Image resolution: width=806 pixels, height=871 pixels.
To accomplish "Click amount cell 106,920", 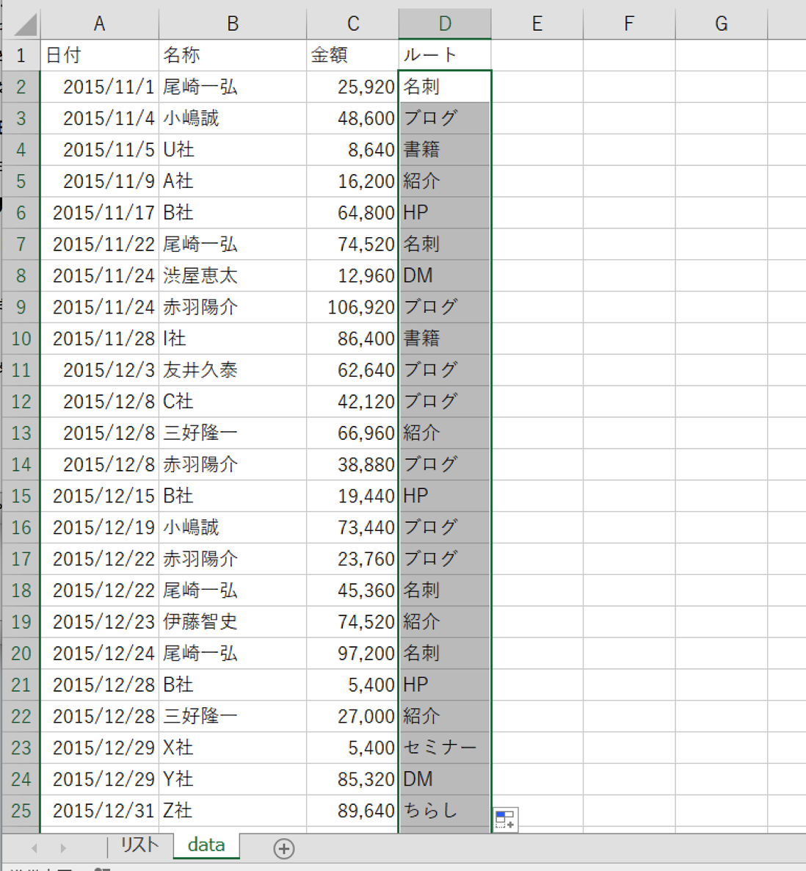I will [x=352, y=307].
